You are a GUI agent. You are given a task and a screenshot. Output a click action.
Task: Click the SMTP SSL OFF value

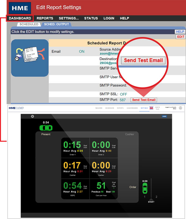123,94
